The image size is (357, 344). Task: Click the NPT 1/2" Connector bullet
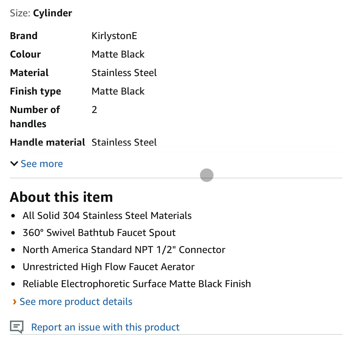[124, 250]
